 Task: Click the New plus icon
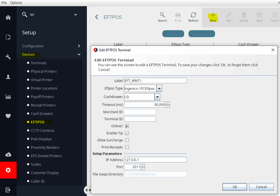click(213, 15)
